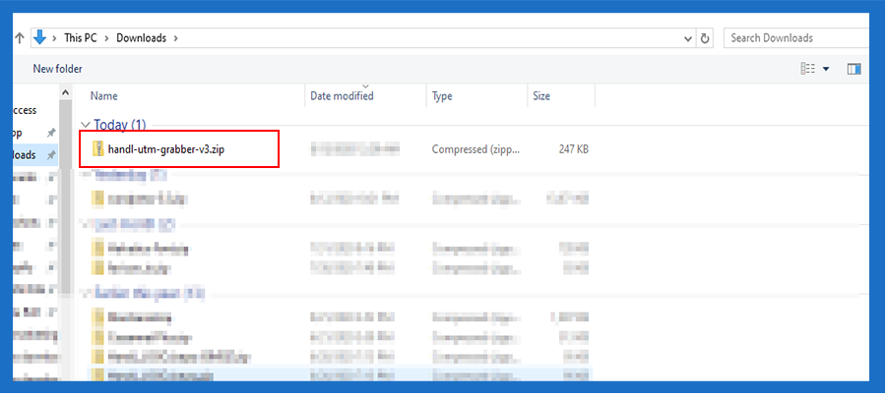Click the chevron after Downloads in breadcrumb
Screen dimensions: 887x397
pos(175,38)
